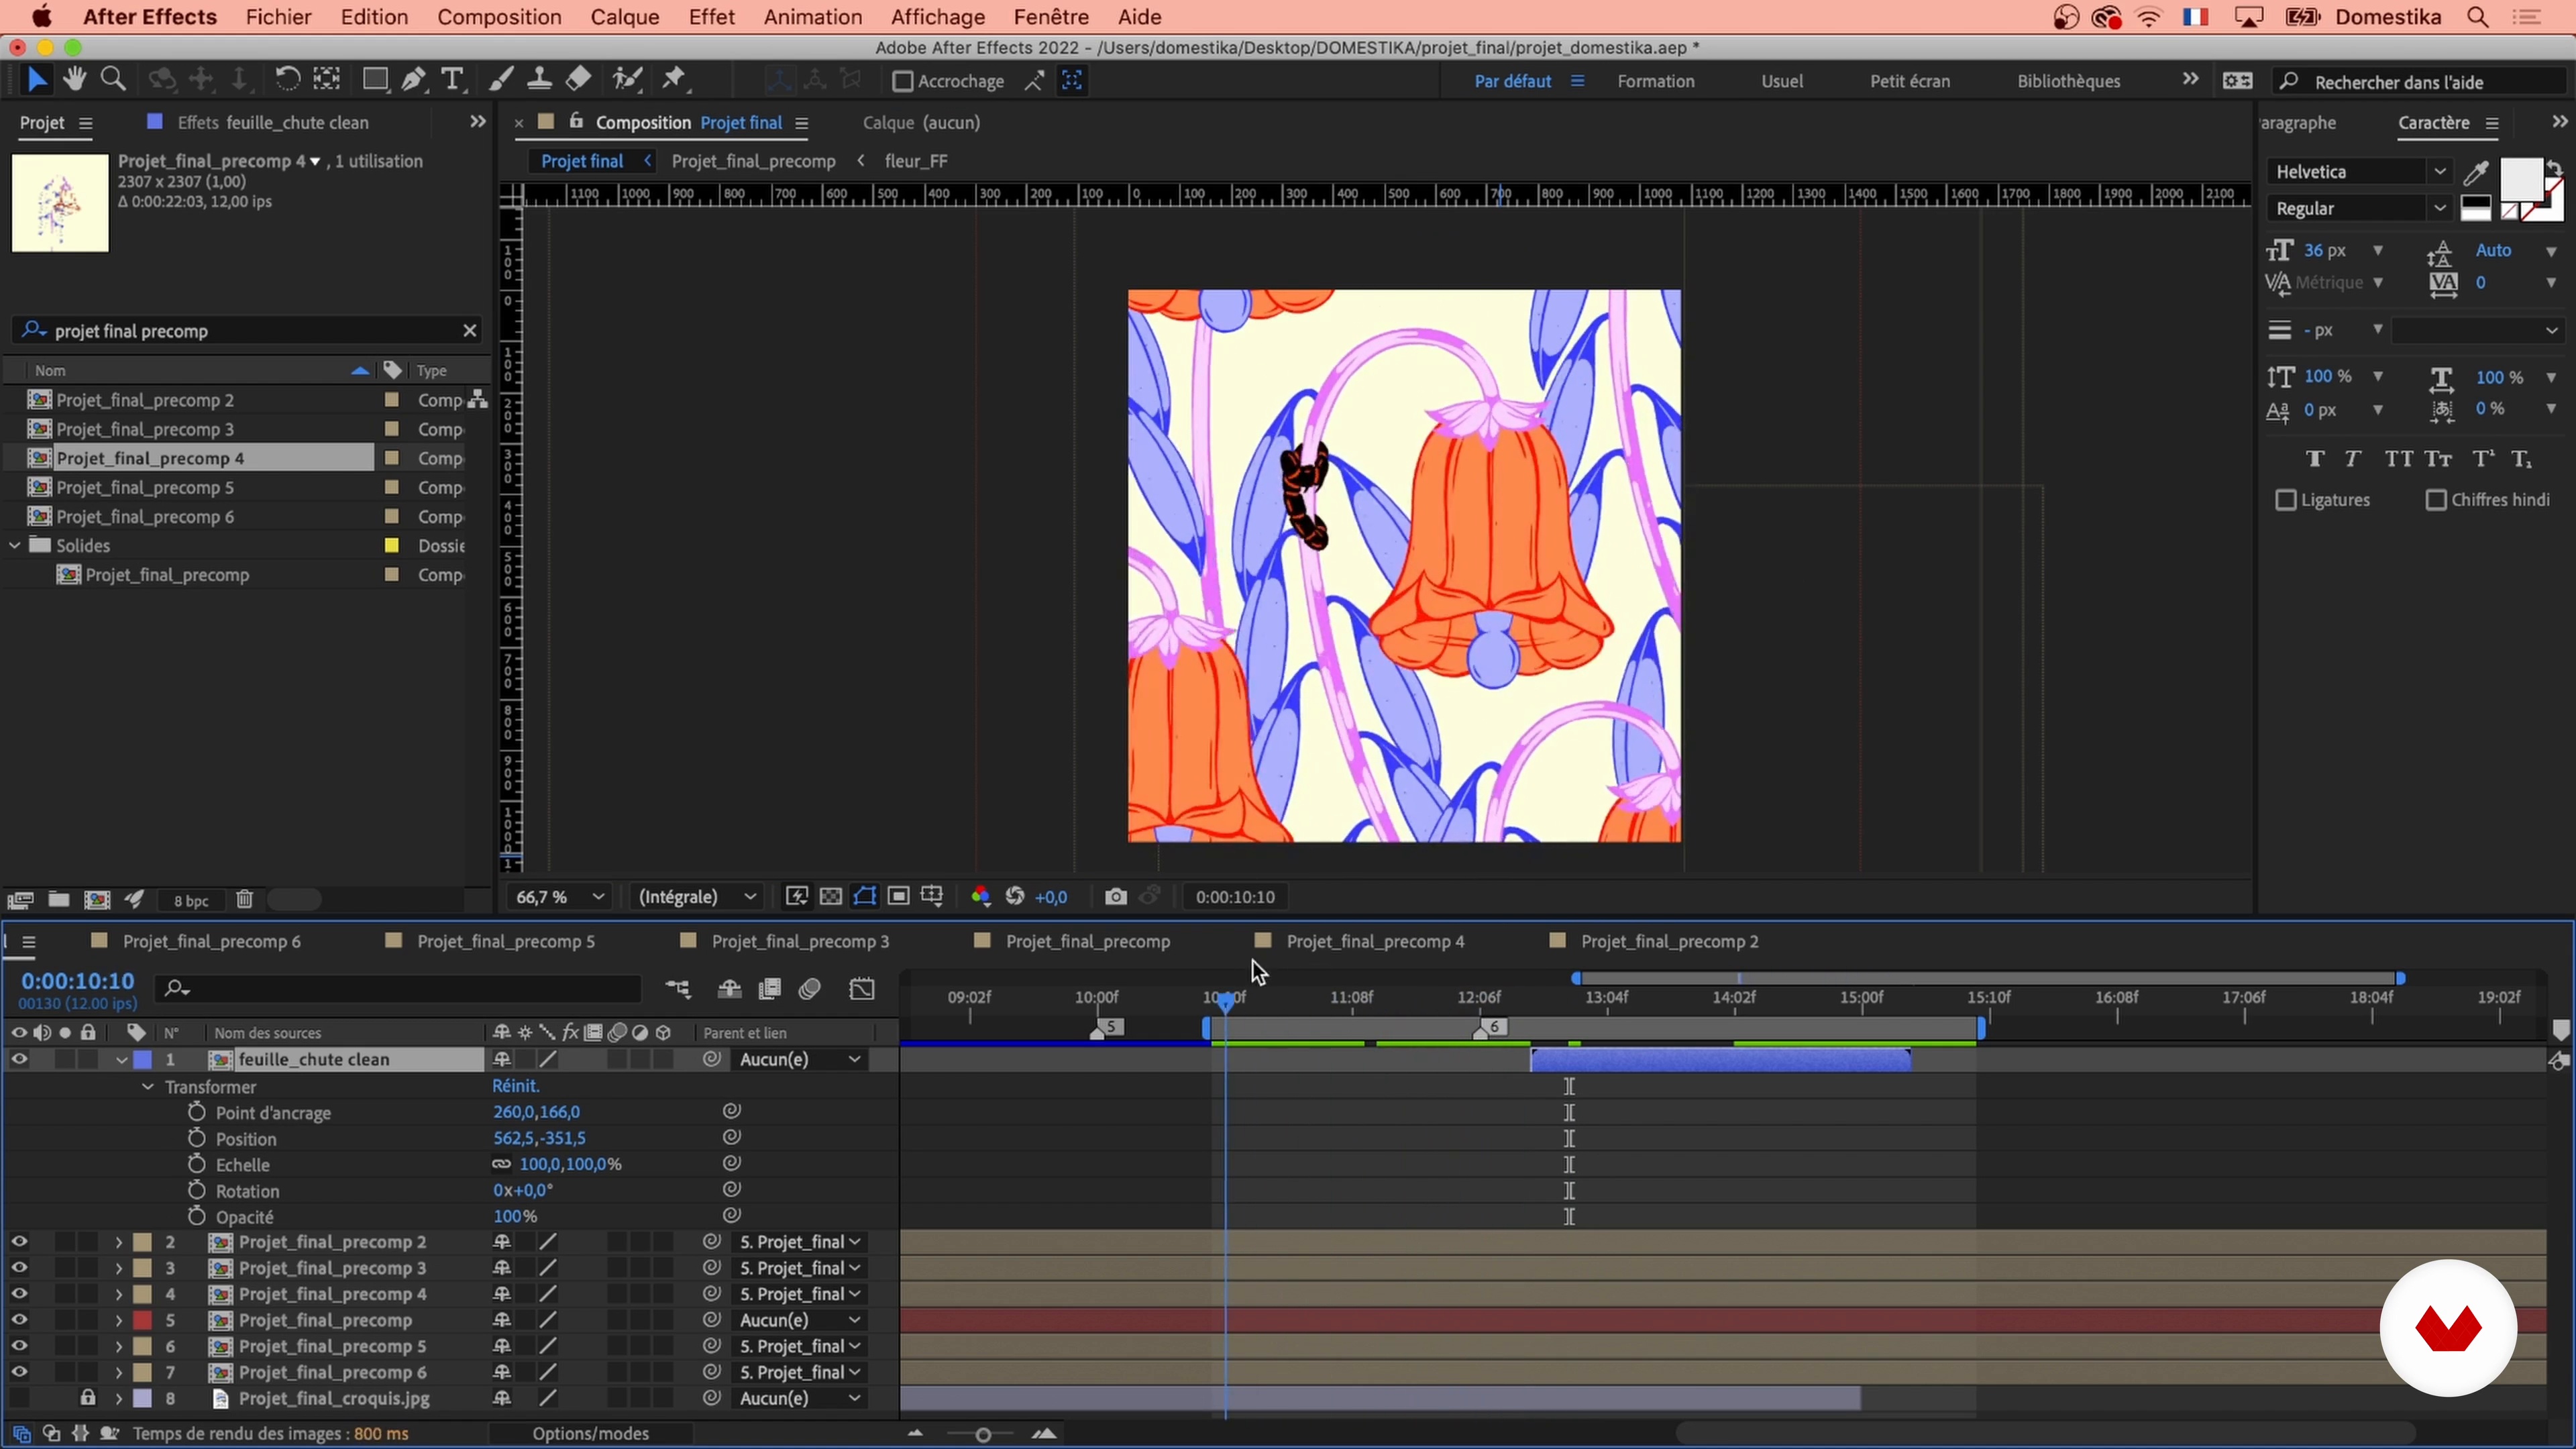Hide the Projet_final_precomp 2 layer

19,1242
